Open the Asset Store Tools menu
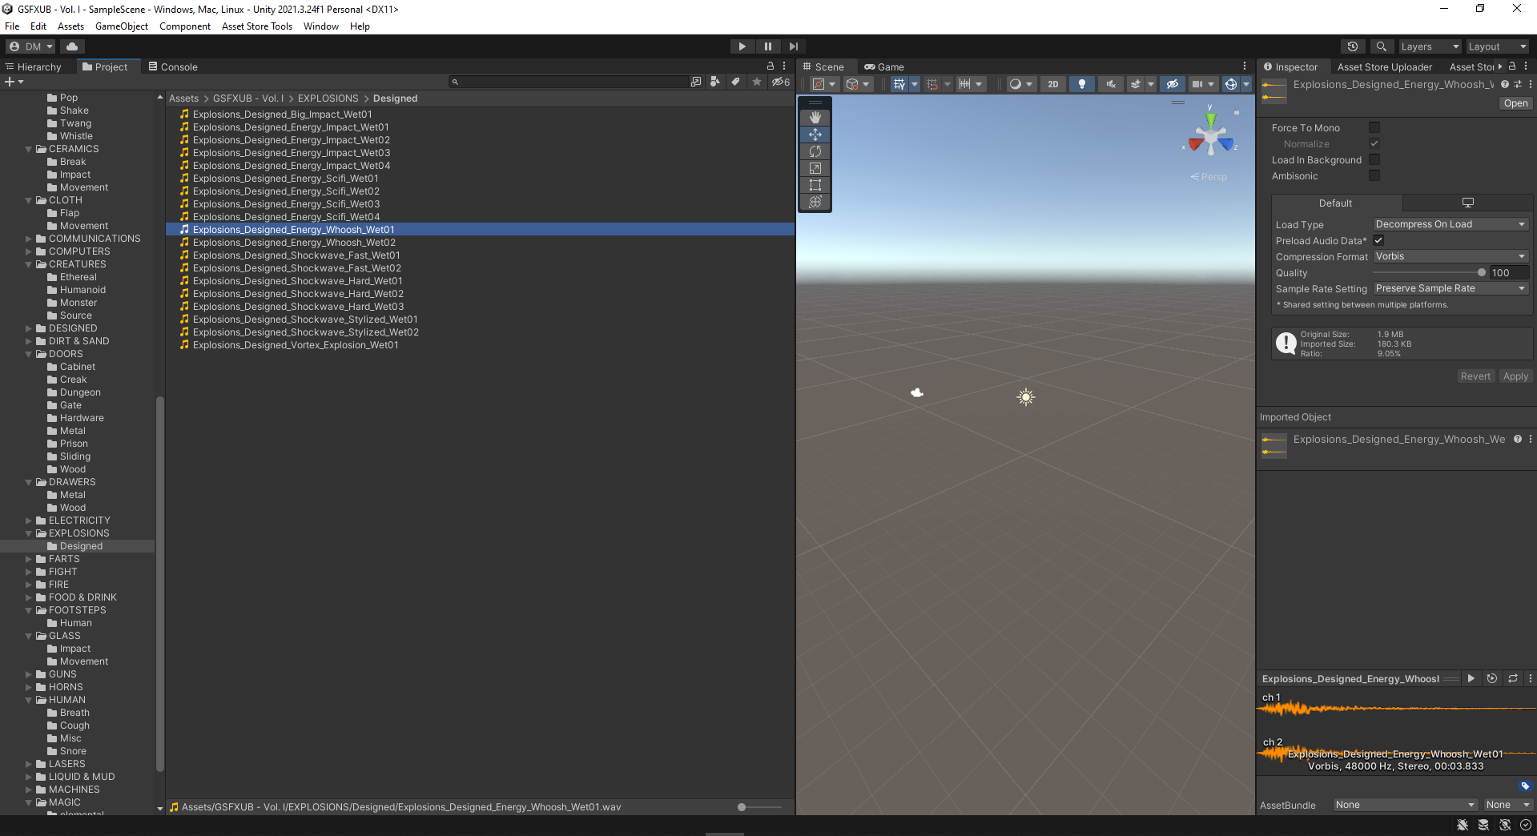This screenshot has height=836, width=1537. pos(257,26)
